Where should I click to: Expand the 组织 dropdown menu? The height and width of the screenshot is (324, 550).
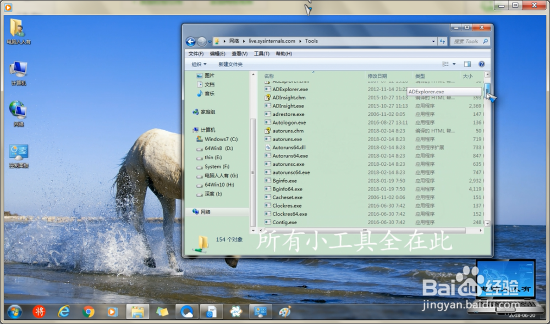coord(199,64)
